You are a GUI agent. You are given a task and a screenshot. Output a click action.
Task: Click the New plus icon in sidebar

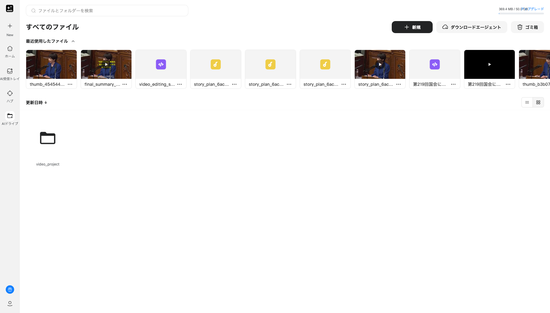coord(10,26)
